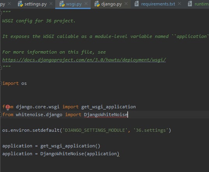Close the wsgi.py tab

[x=86, y=4]
